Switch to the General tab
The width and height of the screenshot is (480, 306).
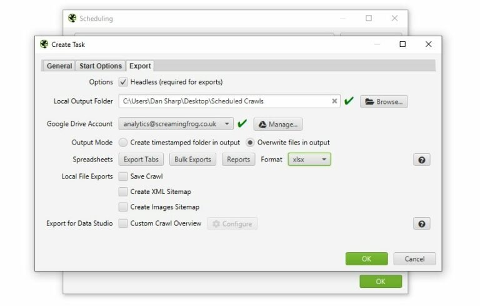point(59,66)
